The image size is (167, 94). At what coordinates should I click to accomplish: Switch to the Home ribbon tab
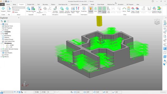[8, 4]
